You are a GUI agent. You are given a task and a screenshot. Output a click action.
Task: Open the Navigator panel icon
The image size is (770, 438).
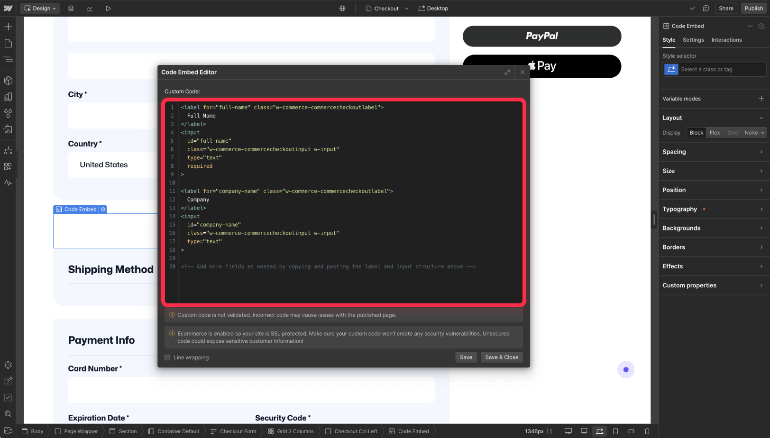[x=8, y=59]
